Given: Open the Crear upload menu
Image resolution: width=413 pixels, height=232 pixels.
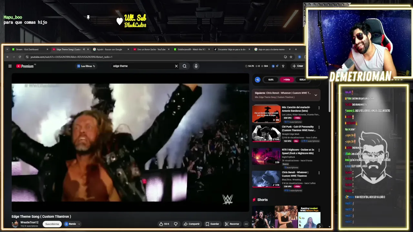Looking at the screenshot, I should tap(298, 66).
